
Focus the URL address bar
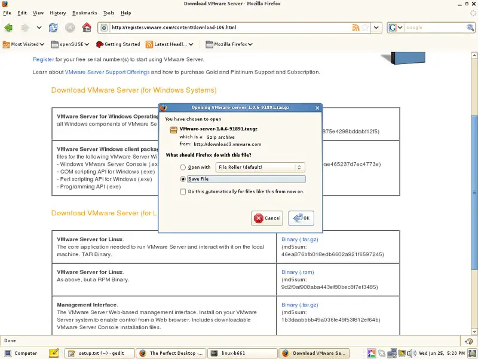tap(230, 28)
